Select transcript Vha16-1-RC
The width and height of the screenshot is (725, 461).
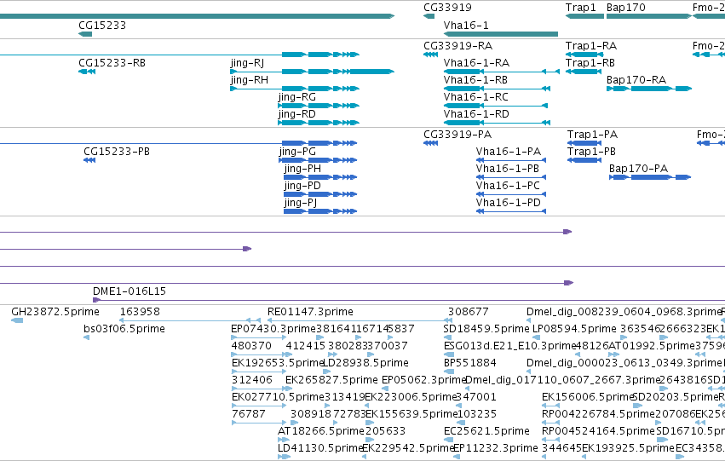tap(475, 97)
